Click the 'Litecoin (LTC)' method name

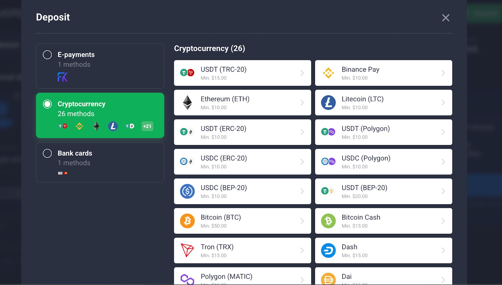coord(363,99)
